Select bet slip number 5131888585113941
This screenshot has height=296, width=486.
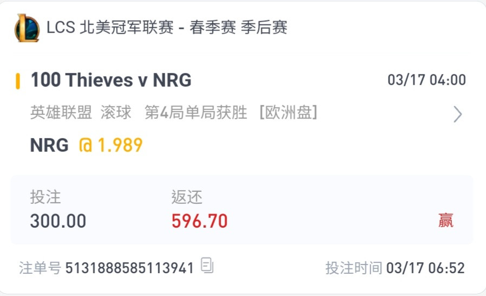click(129, 268)
